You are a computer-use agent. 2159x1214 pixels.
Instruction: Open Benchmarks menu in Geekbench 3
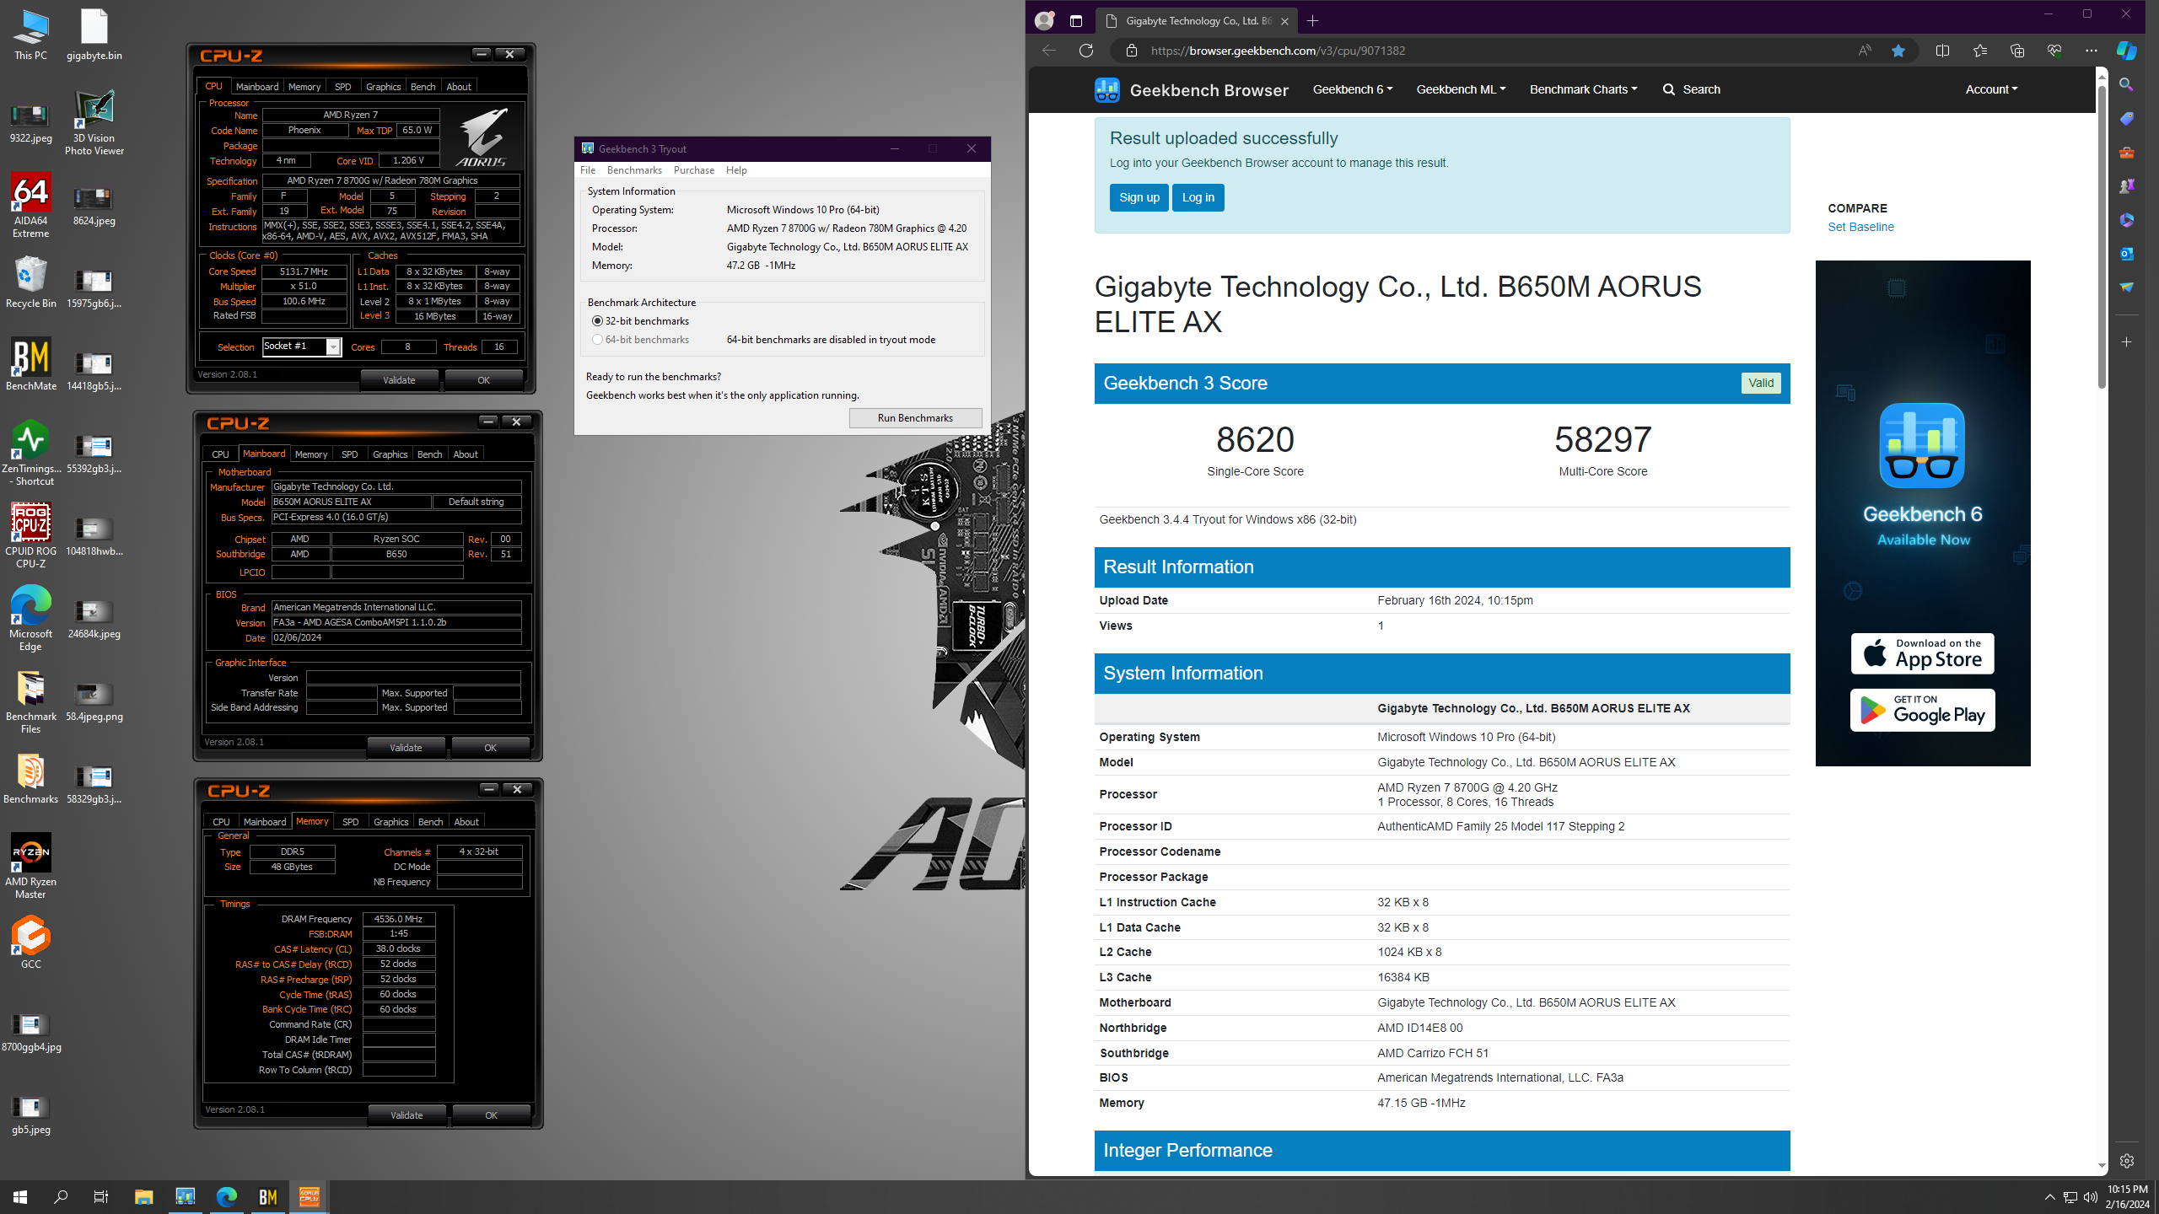634,170
